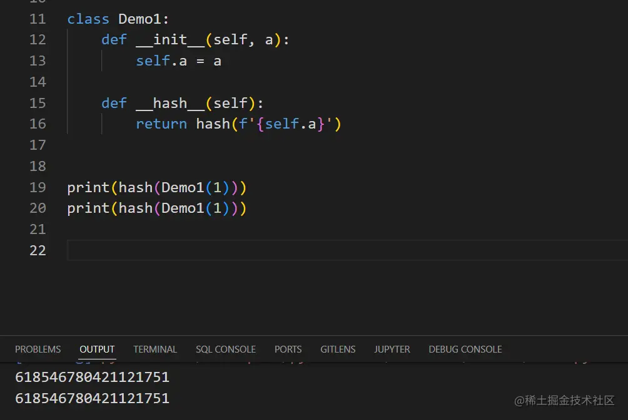Click the second output line 618546780421121751
The height and width of the screenshot is (420, 628).
(92, 398)
